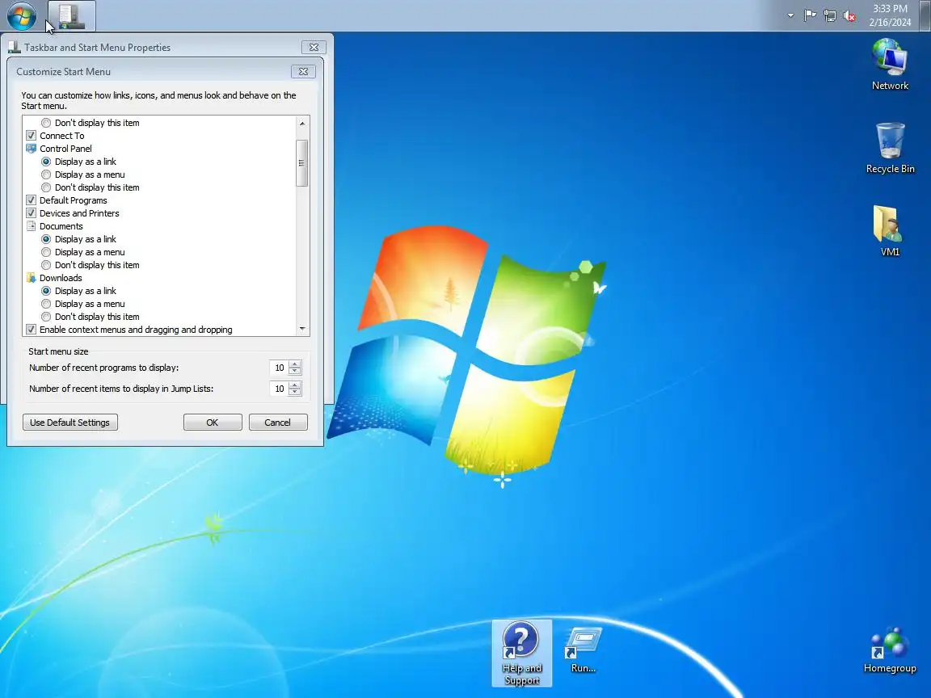931x698 pixels.
Task: Click the Downloads folder item icon
Action: point(32,278)
